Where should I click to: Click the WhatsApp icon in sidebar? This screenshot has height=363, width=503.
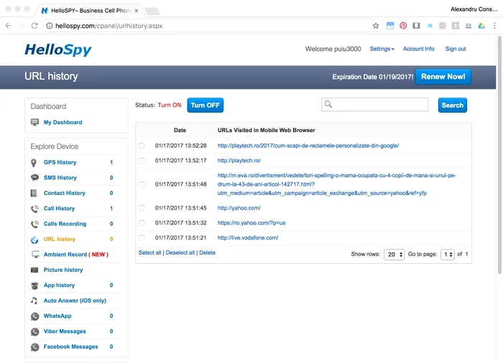click(34, 316)
